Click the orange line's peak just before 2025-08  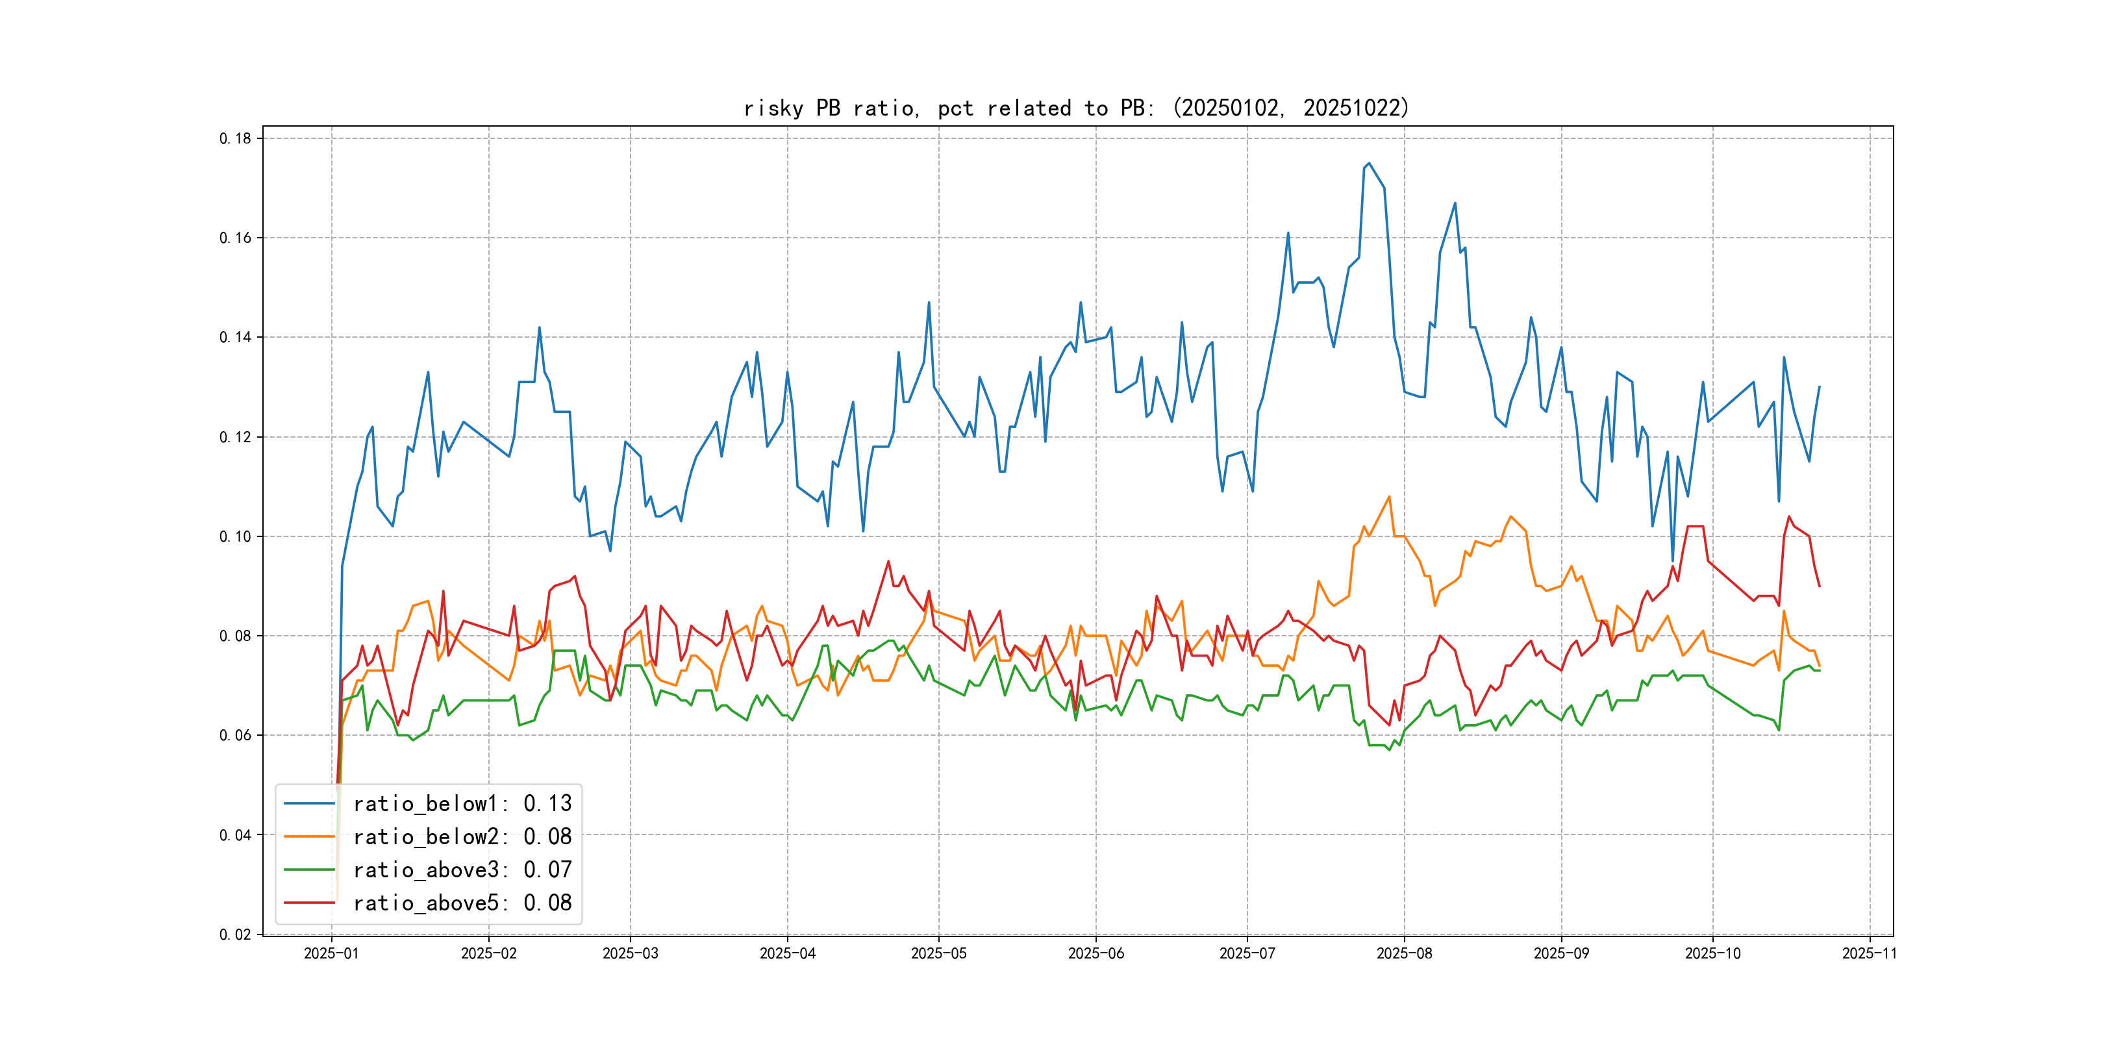(1389, 497)
